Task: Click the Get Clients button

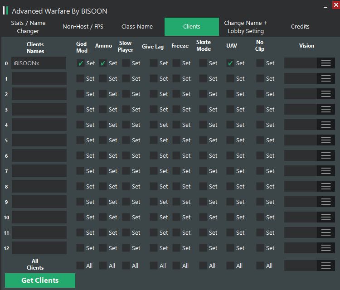Action: (40, 280)
